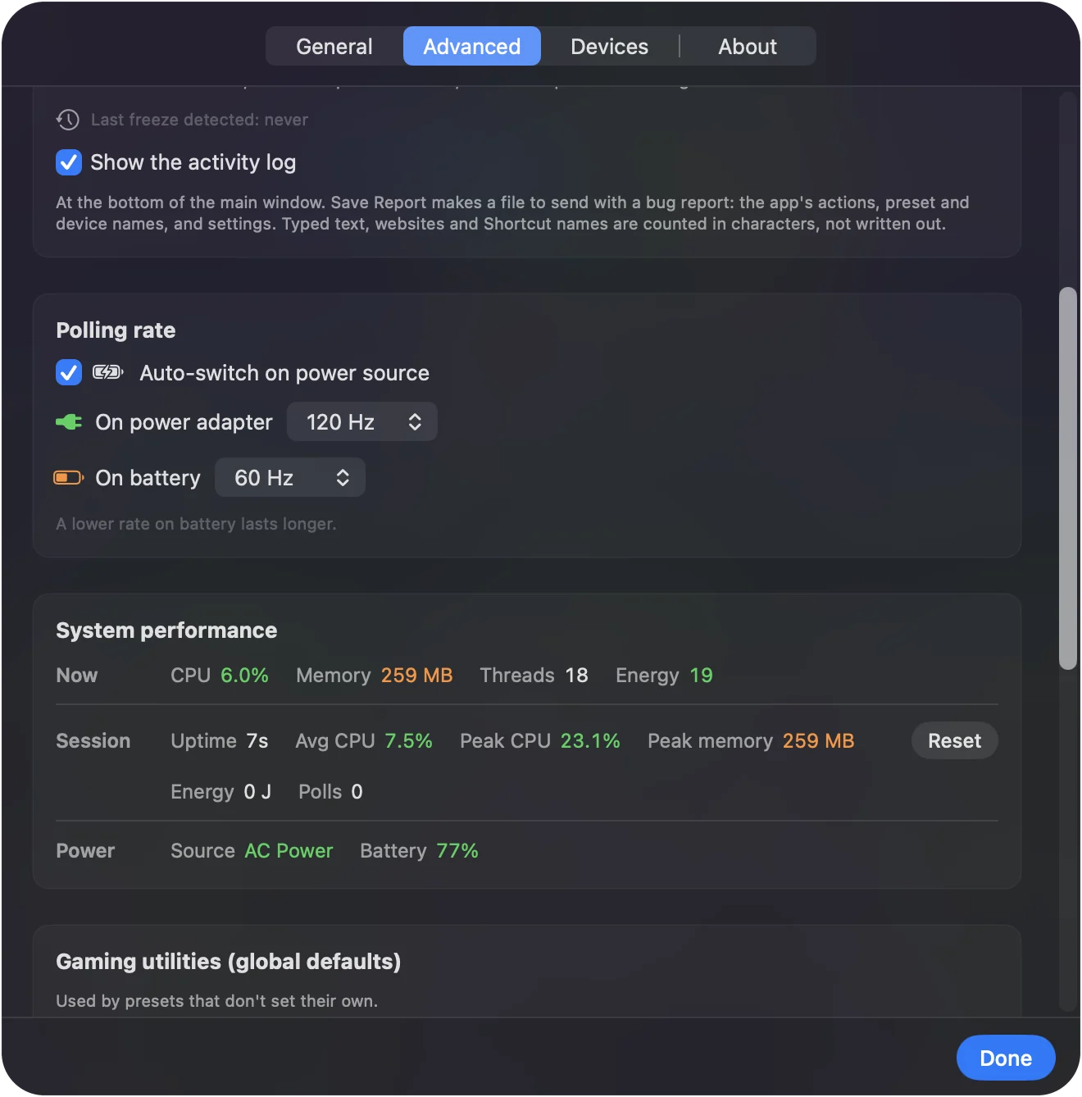1082x1097 pixels.
Task: Click the last freeze history clock icon
Action: (x=68, y=120)
